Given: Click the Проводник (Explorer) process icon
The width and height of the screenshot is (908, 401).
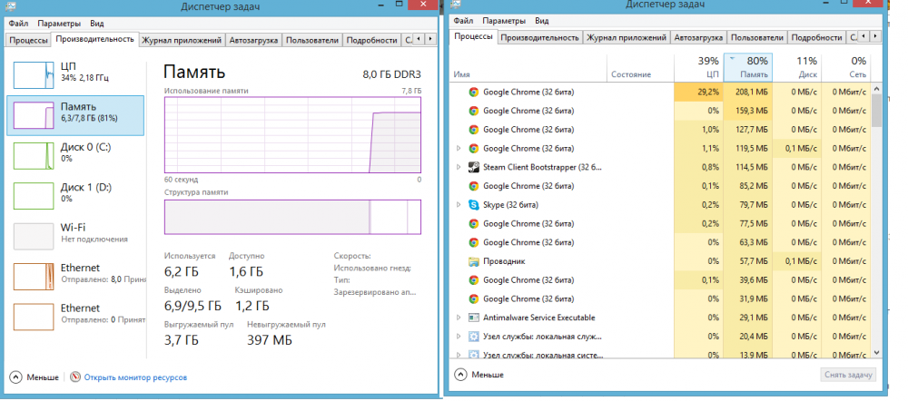Looking at the screenshot, I should tap(473, 261).
